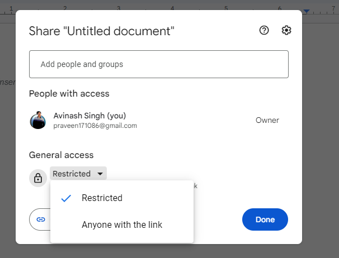The width and height of the screenshot is (339, 258).
Task: Open share settings gear icon
Action: (x=286, y=30)
